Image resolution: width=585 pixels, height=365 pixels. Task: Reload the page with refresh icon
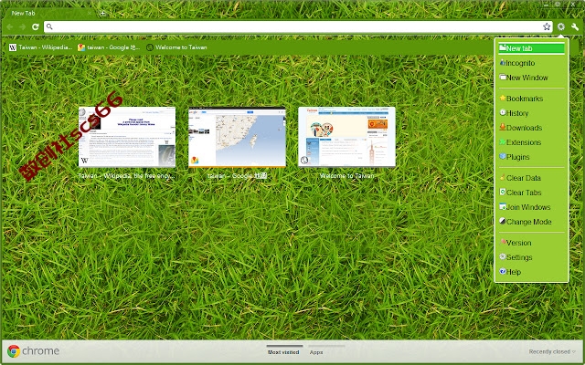click(36, 26)
